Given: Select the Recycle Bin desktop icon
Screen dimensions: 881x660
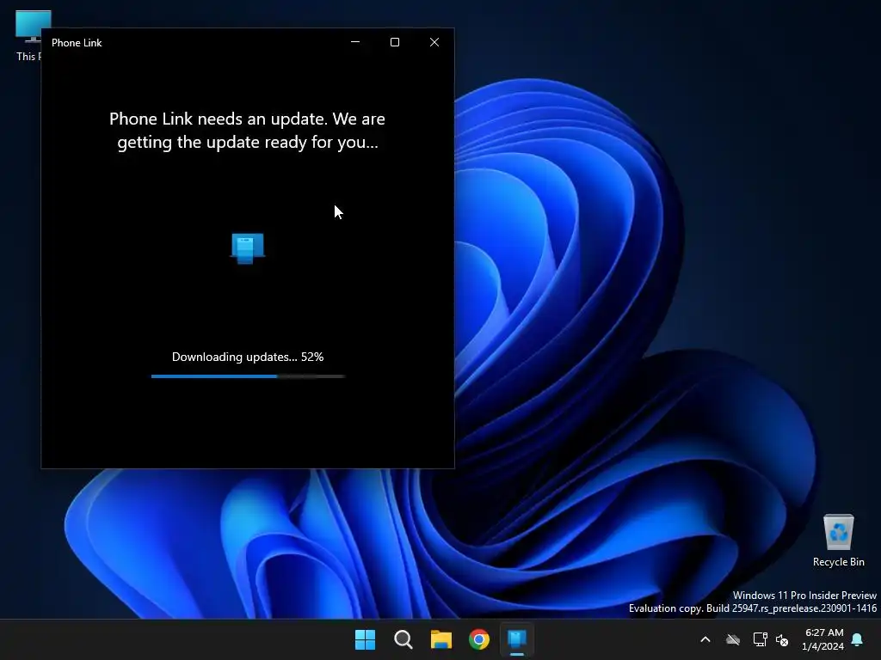Looking at the screenshot, I should coord(838,532).
